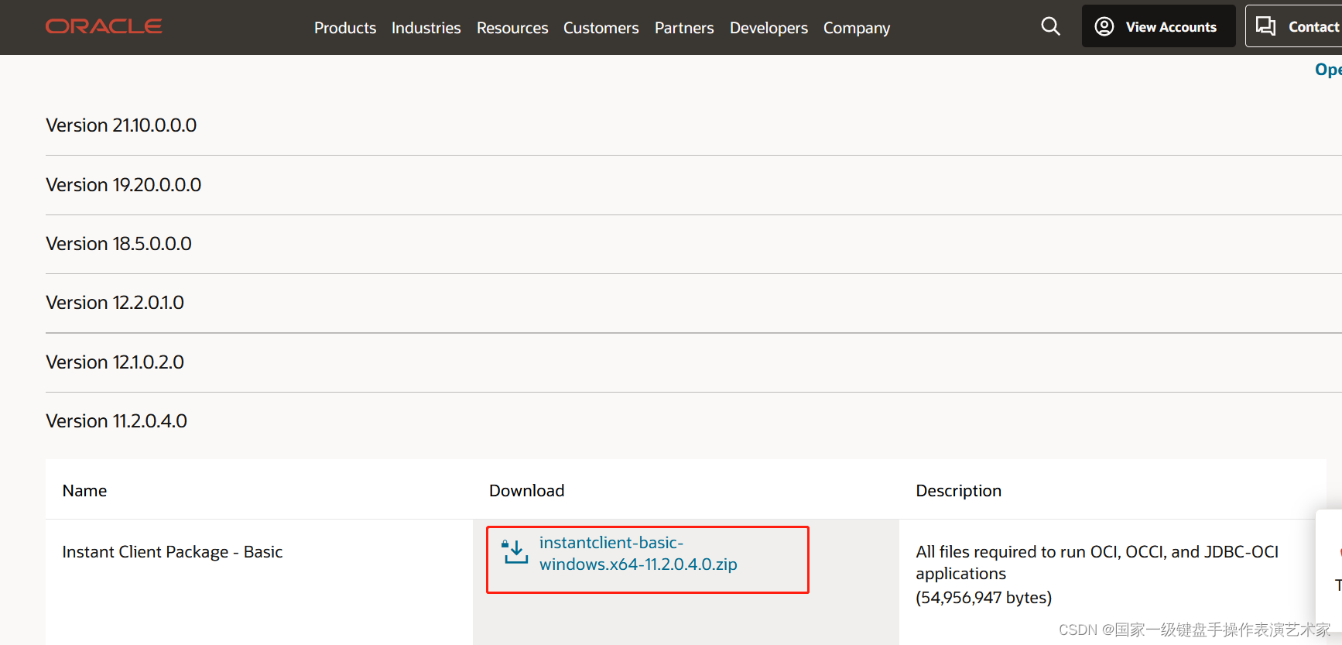The height and width of the screenshot is (645, 1342).
Task: Open the Industries menu
Action: (x=426, y=28)
